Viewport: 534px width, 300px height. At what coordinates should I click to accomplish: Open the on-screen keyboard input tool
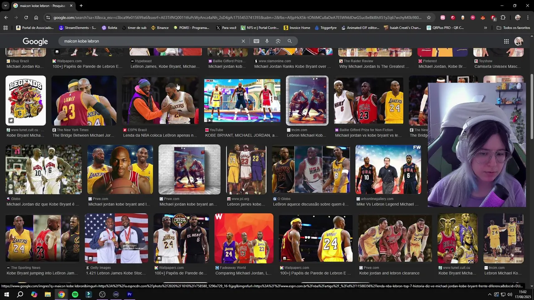[256, 41]
